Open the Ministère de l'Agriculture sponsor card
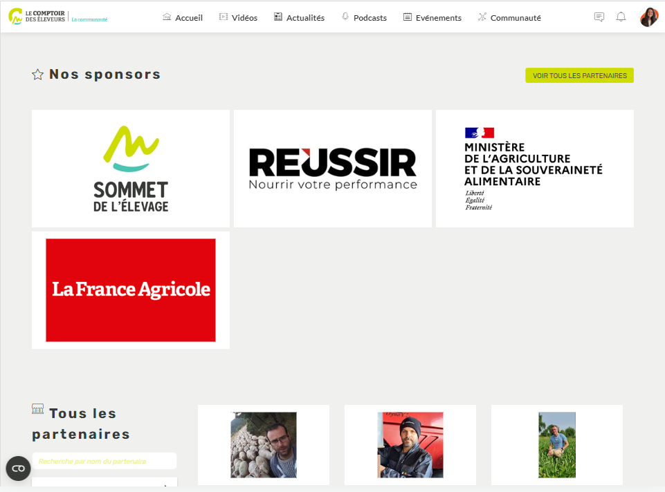Image resolution: width=665 pixels, height=492 pixels. [x=535, y=169]
